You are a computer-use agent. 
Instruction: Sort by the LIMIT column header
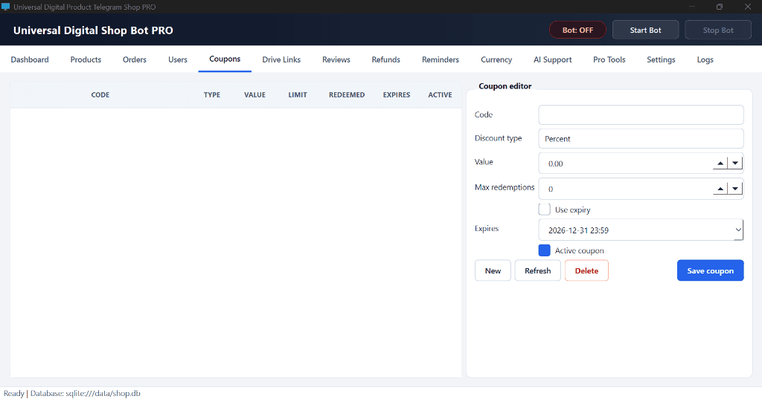(x=298, y=94)
